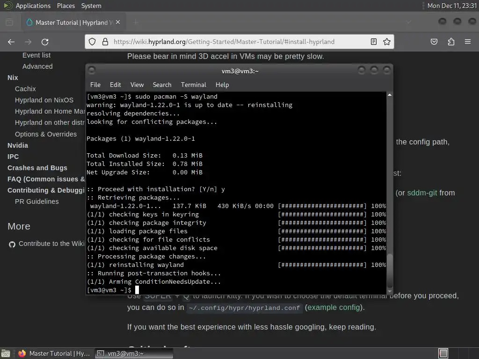Viewport: 479px width, 359px height.
Task: Open PR Guidelines sidebar link
Action: point(36,201)
